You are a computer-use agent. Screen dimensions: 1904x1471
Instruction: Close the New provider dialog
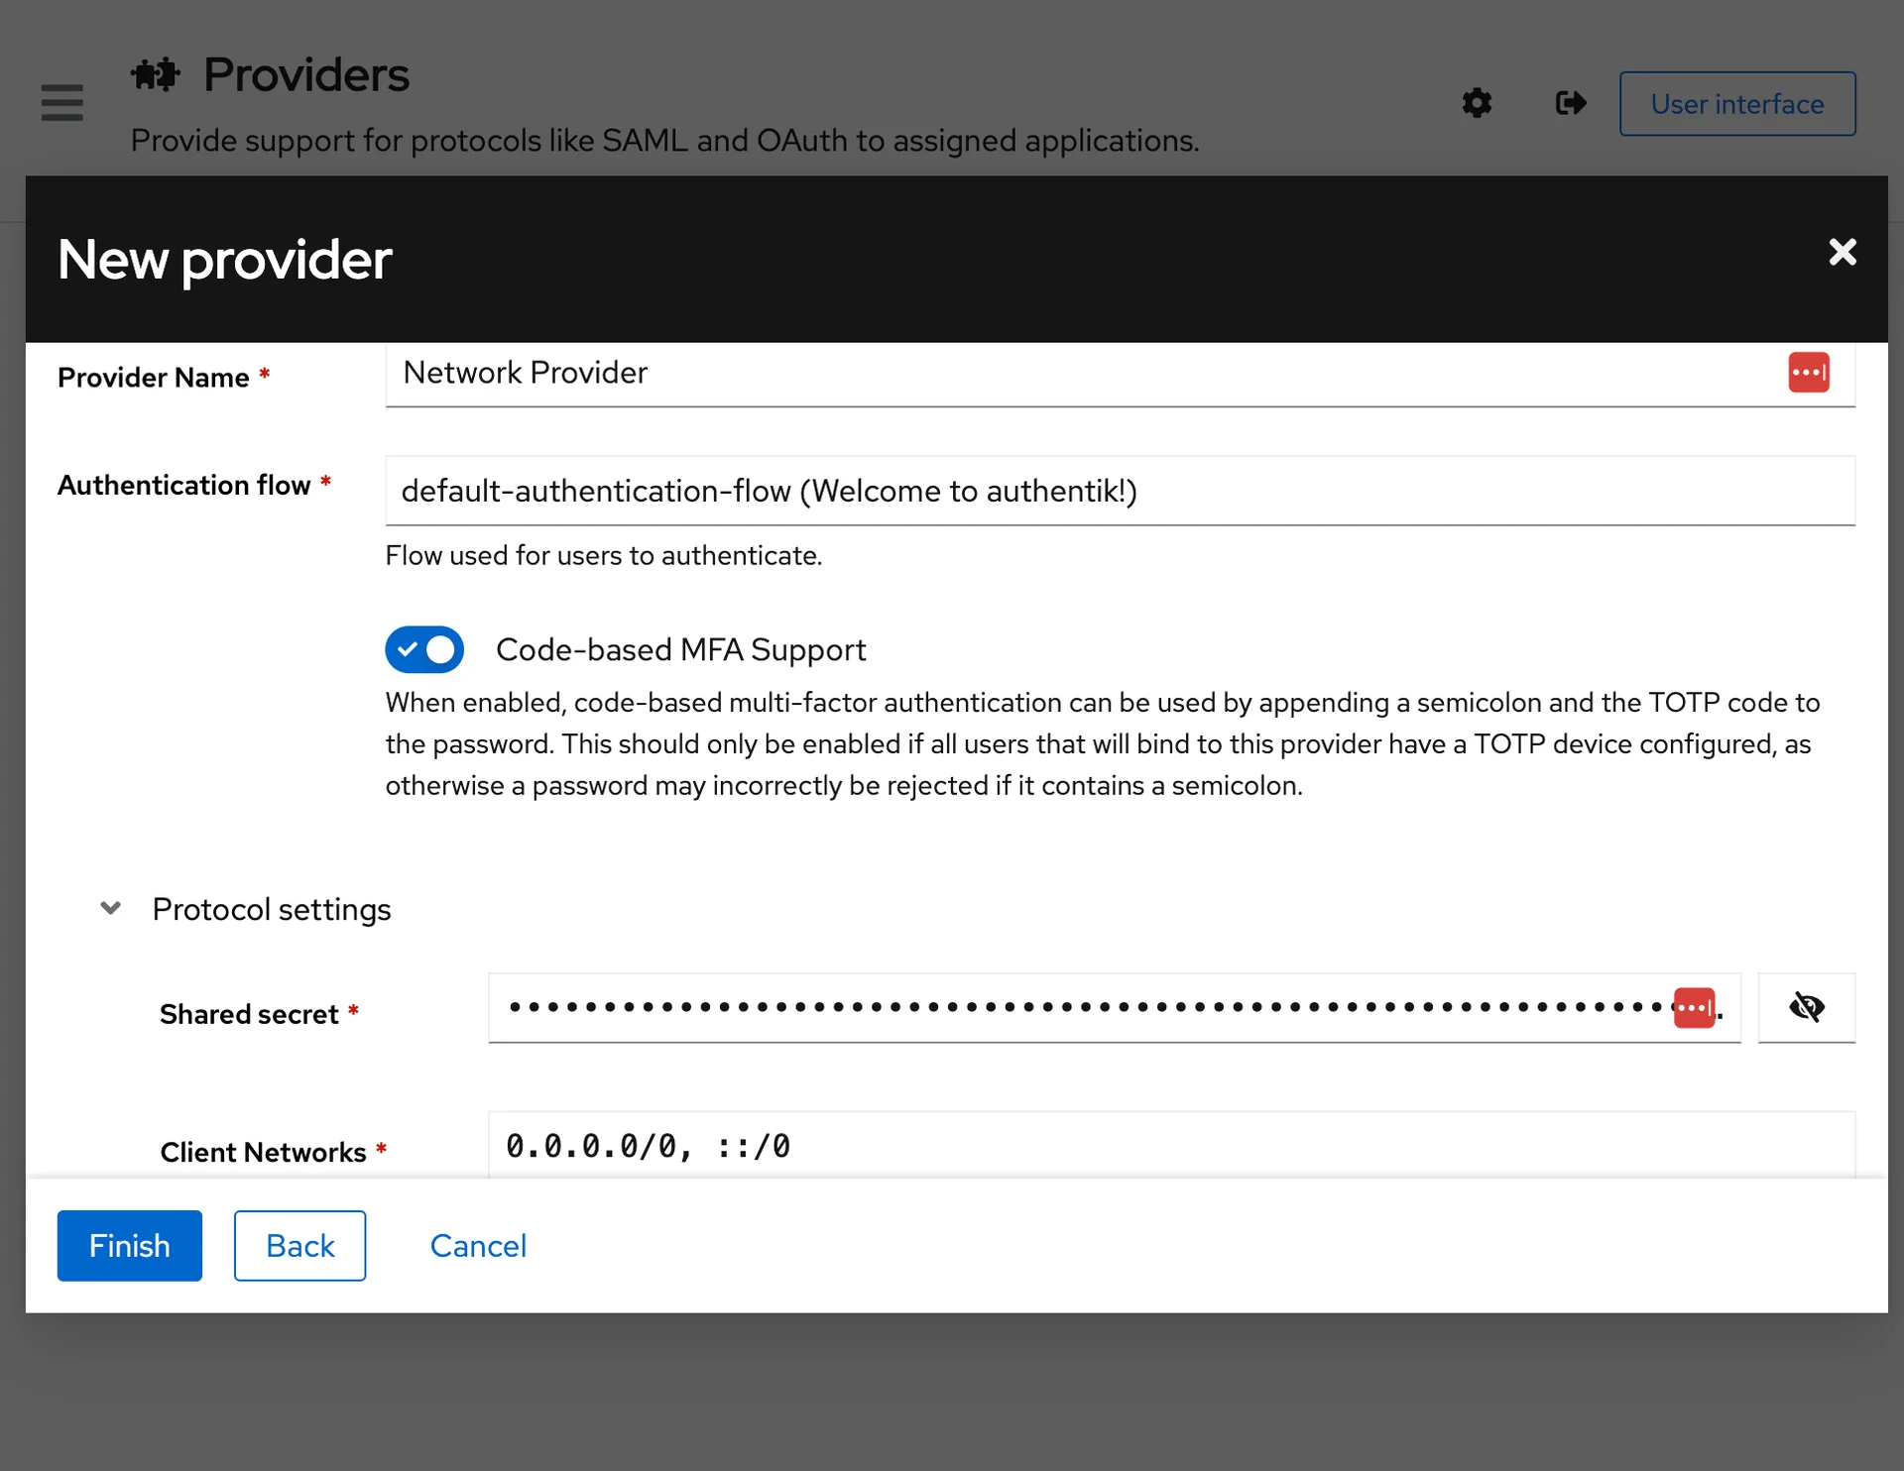[x=1842, y=252]
